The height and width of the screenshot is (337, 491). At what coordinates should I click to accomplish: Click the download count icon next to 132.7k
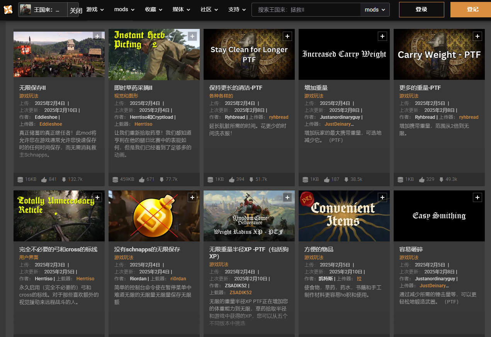coord(63,179)
